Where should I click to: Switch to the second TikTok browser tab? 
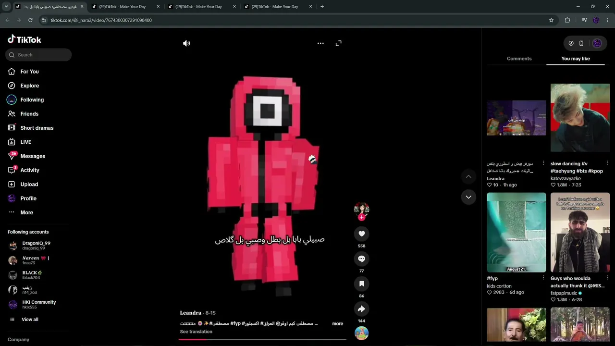click(x=126, y=7)
